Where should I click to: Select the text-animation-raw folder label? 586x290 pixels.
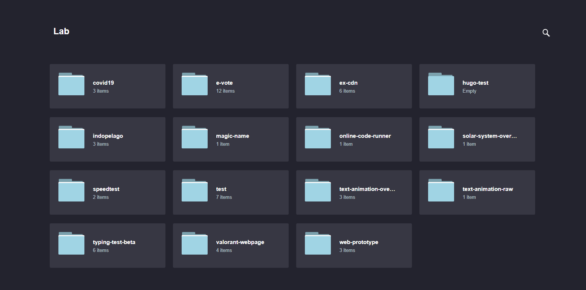tap(488, 189)
